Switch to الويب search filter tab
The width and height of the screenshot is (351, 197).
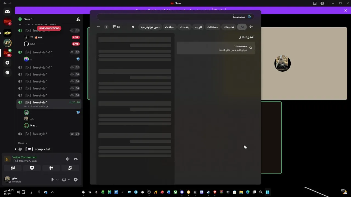198,27
